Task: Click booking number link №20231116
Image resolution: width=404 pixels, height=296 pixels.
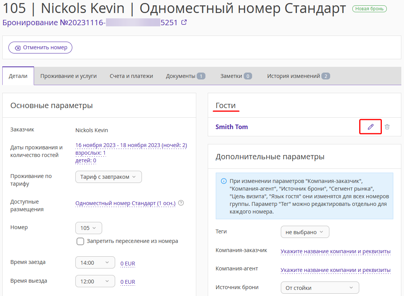Action: 90,23
